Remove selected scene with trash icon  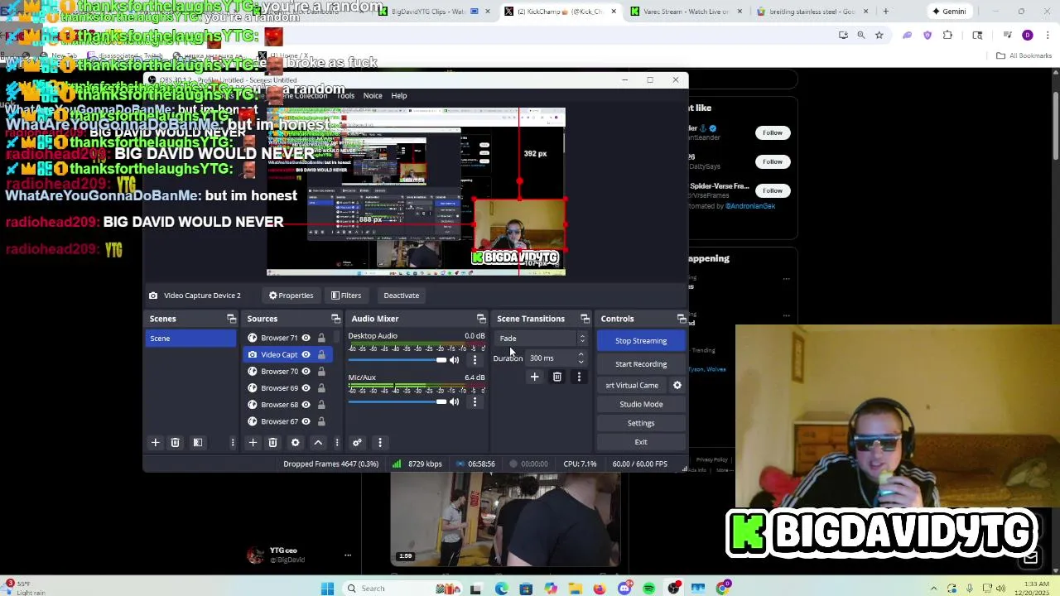(x=175, y=443)
